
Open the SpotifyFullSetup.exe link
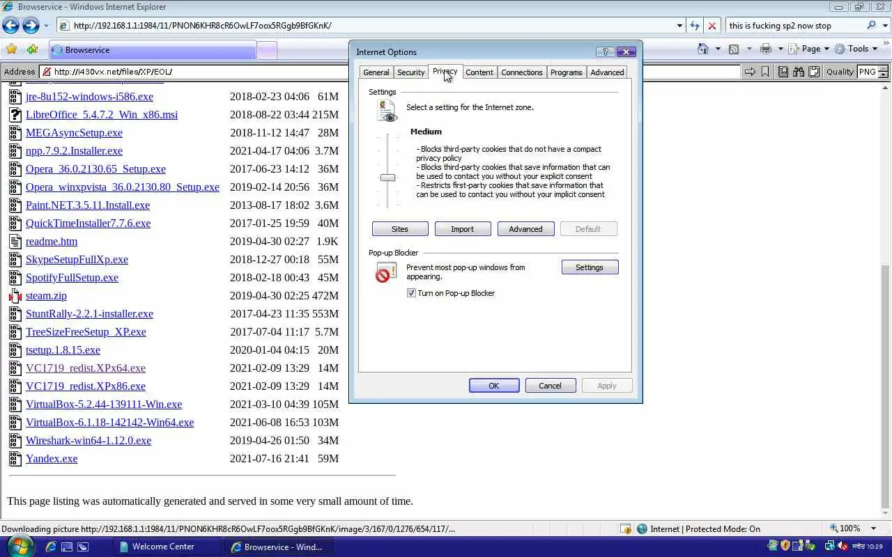coord(72,278)
